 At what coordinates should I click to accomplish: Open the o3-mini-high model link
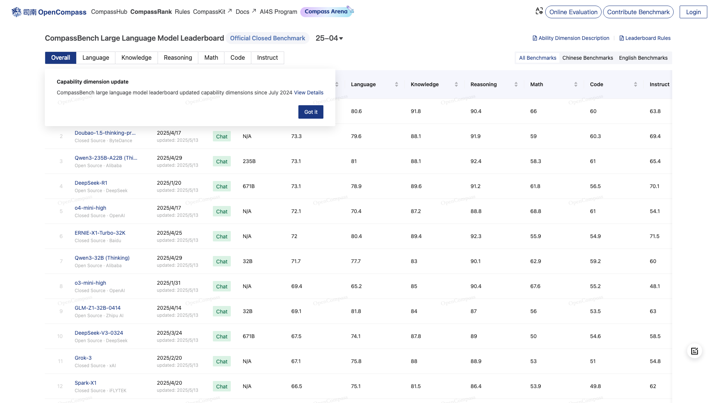pyautogui.click(x=90, y=283)
